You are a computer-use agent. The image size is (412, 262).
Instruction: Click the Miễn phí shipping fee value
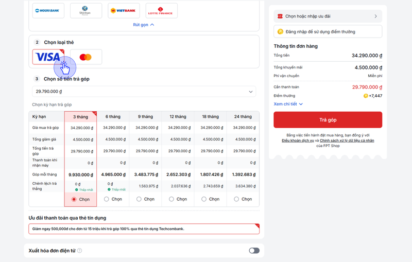[375, 76]
